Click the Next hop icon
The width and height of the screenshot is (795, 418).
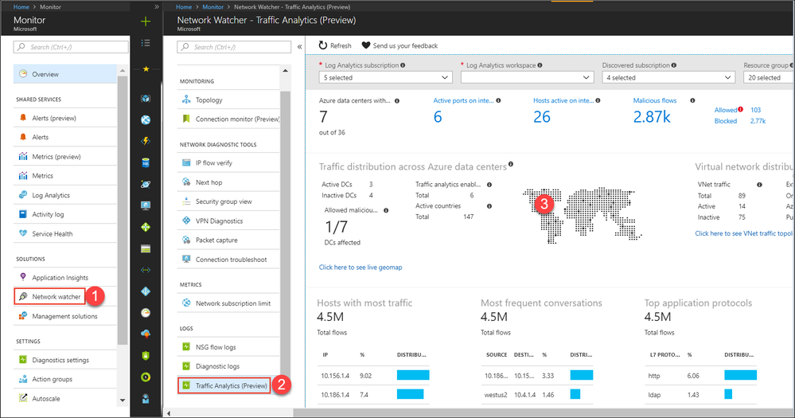(x=186, y=182)
